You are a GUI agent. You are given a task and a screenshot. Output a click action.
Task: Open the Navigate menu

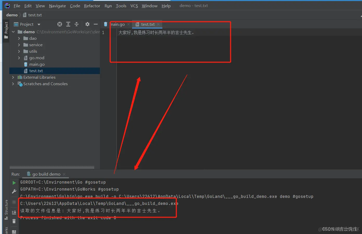(57, 6)
